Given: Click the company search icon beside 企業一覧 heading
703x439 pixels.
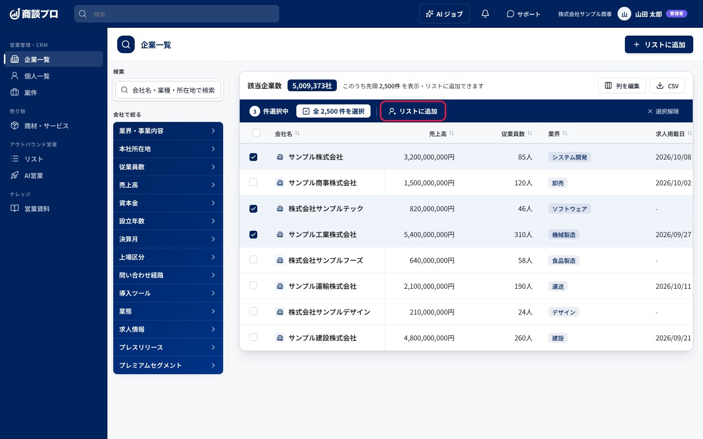Looking at the screenshot, I should point(126,44).
